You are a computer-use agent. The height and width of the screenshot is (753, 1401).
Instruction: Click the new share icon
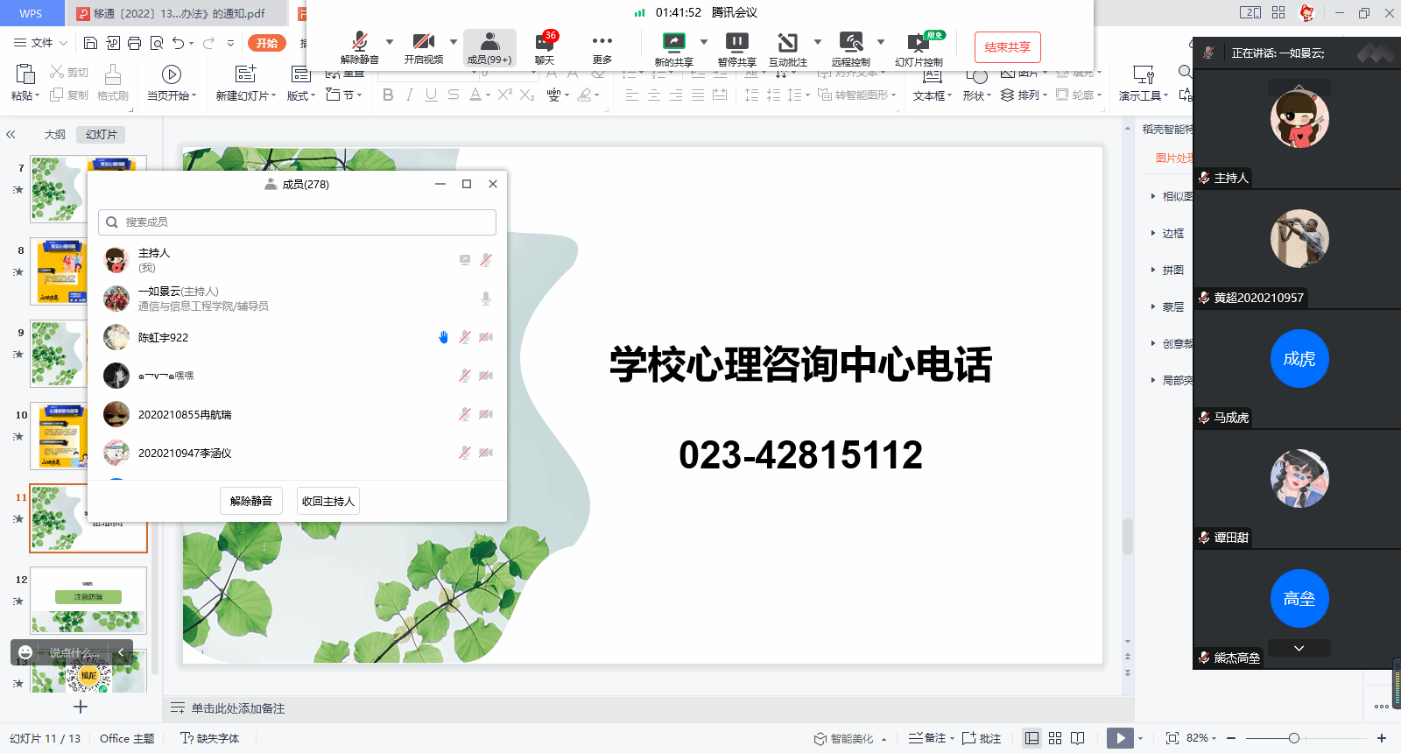673,42
